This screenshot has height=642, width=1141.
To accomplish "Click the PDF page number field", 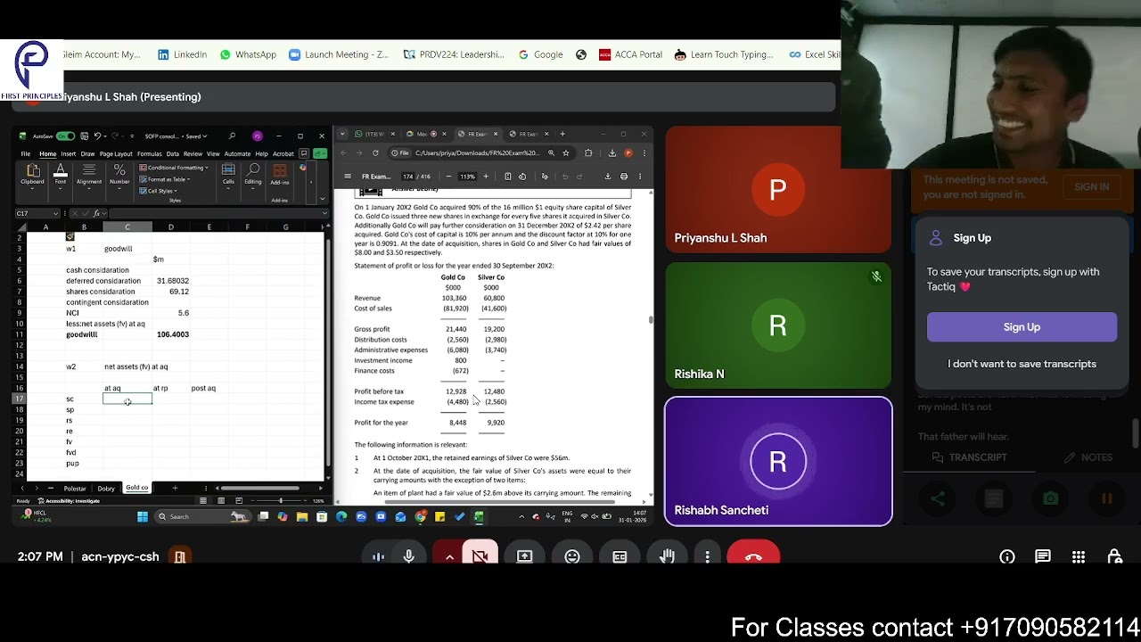I will click(408, 177).
